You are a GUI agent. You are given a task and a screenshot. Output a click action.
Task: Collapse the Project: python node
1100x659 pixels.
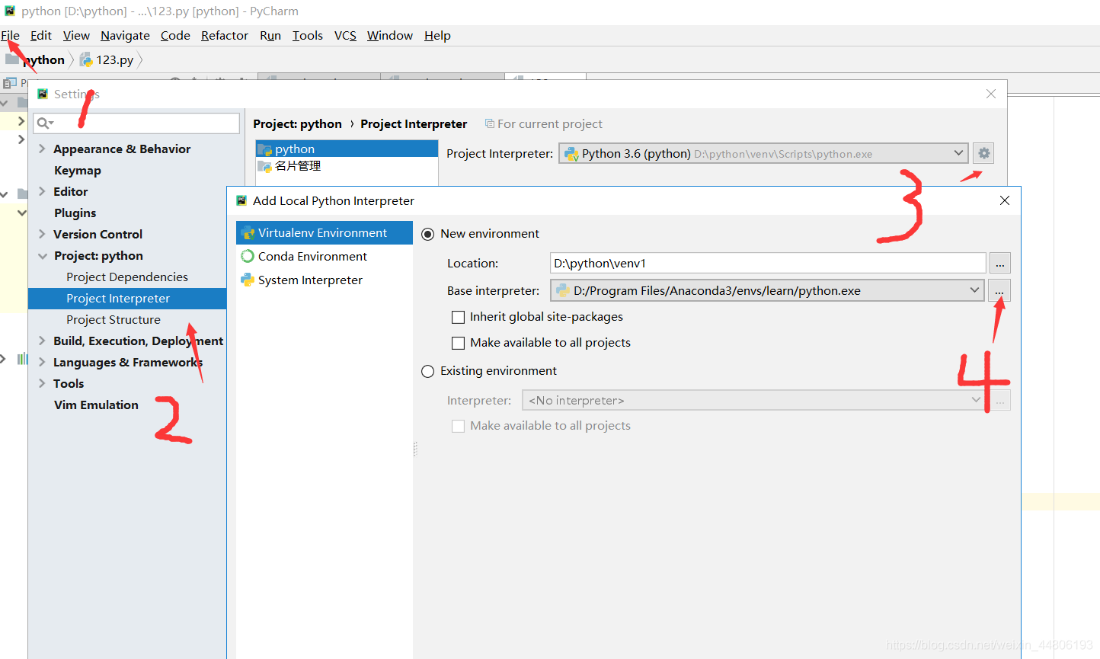point(42,256)
